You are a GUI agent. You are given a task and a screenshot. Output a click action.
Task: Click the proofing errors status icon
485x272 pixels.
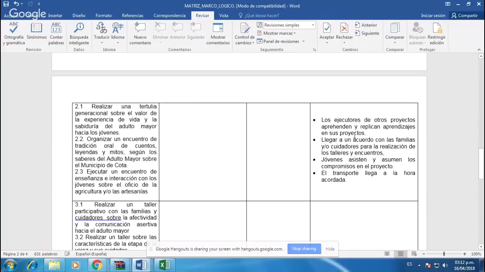(x=67, y=254)
